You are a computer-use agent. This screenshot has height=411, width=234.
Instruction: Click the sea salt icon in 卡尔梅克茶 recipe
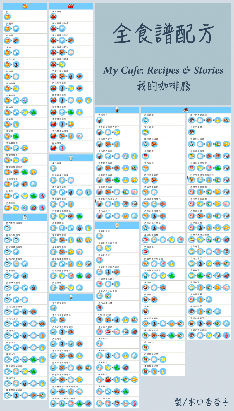click(x=33, y=184)
